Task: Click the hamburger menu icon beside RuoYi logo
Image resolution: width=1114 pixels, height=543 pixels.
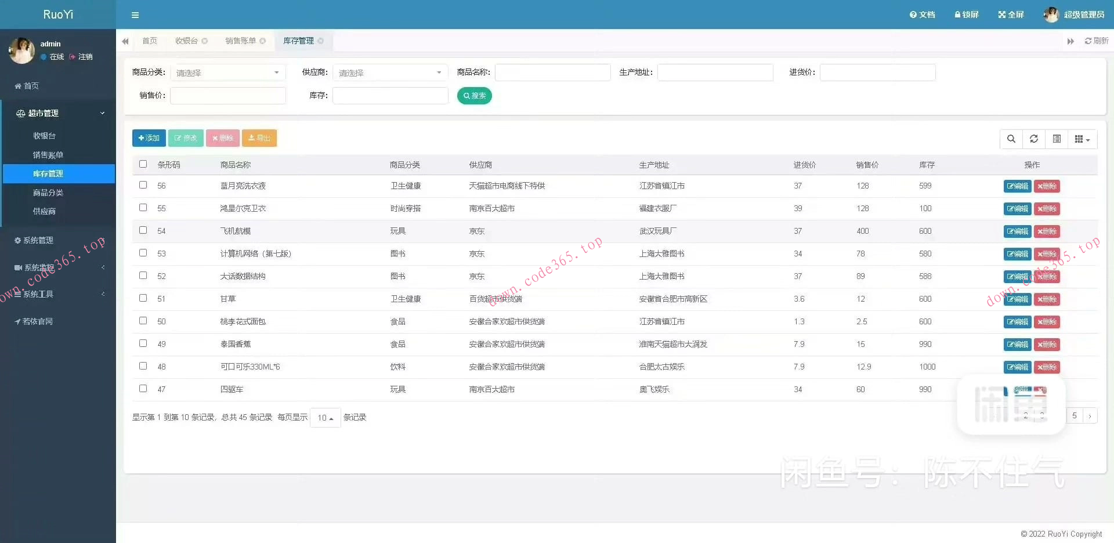Action: [x=135, y=15]
